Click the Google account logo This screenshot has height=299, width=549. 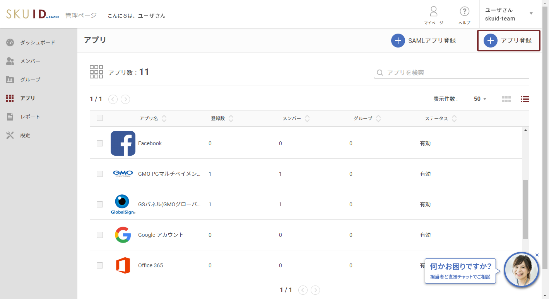123,235
